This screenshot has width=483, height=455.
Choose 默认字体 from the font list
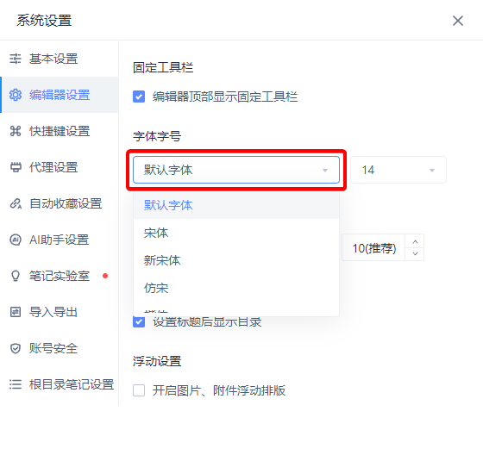(x=236, y=205)
